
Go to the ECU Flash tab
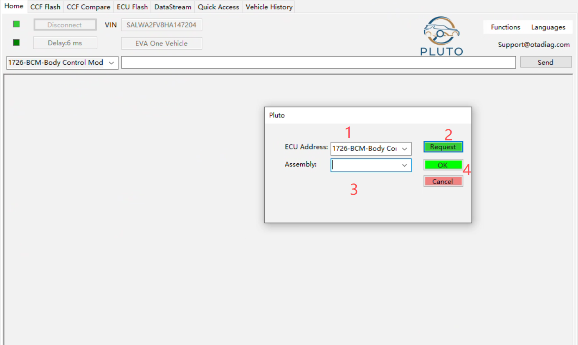coord(132,7)
